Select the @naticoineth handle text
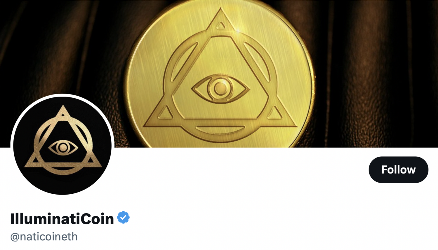This screenshot has height=250, width=438. [x=44, y=237]
